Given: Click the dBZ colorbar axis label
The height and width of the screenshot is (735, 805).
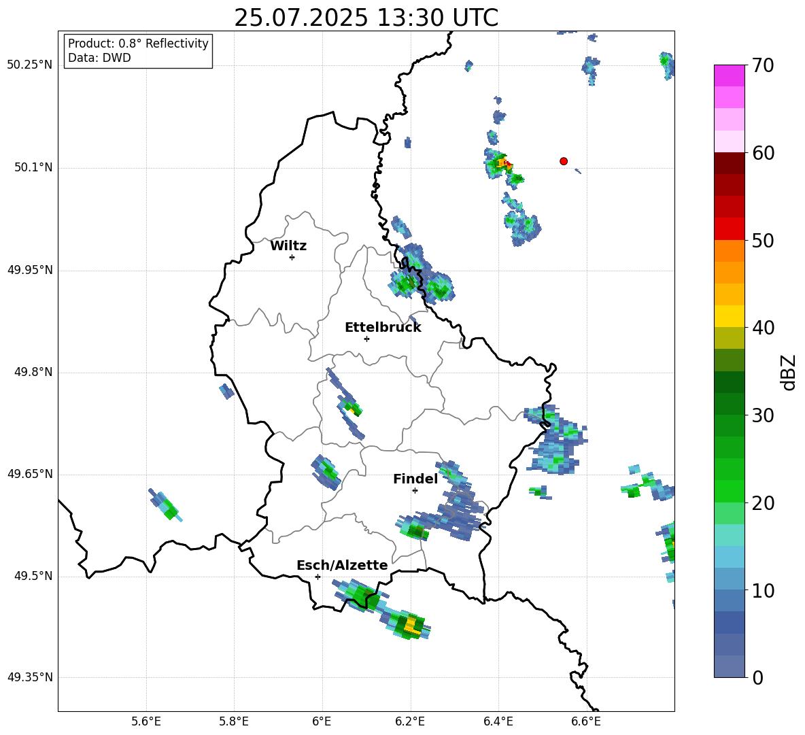Looking at the screenshot, I should coord(787,373).
